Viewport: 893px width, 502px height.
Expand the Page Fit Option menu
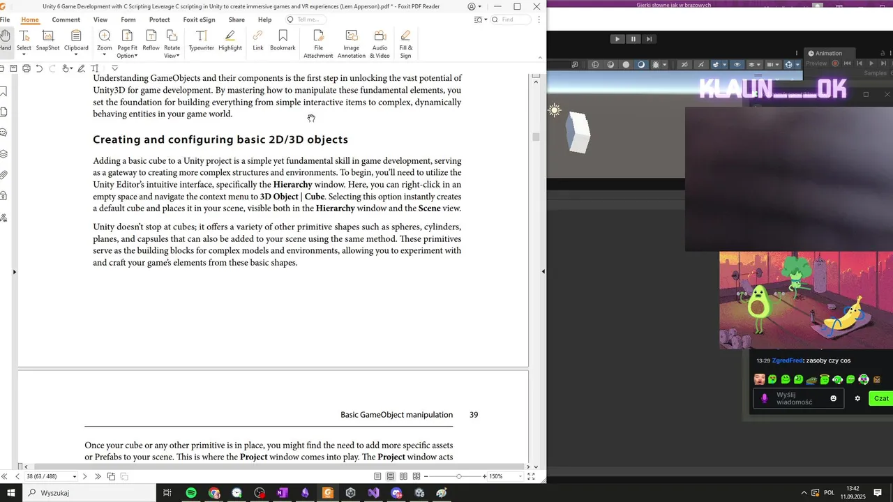pos(127,44)
